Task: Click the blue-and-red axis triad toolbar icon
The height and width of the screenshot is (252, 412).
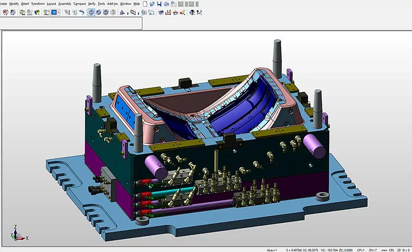Action: (122, 12)
